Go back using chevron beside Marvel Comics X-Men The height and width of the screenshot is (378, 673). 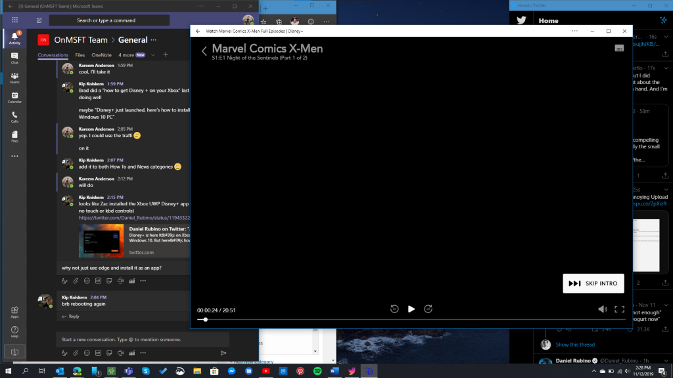(x=204, y=51)
